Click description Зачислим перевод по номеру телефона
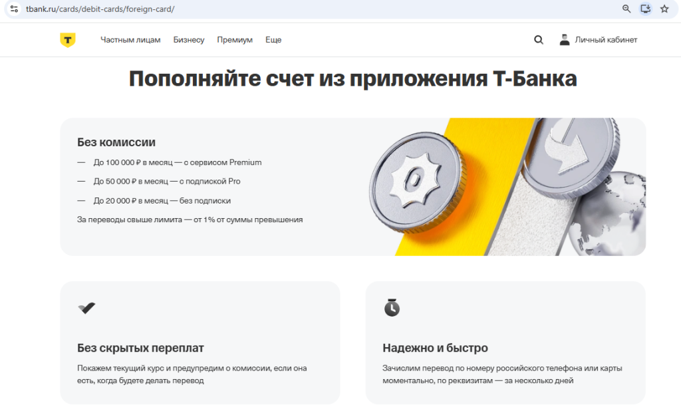 coord(502,374)
